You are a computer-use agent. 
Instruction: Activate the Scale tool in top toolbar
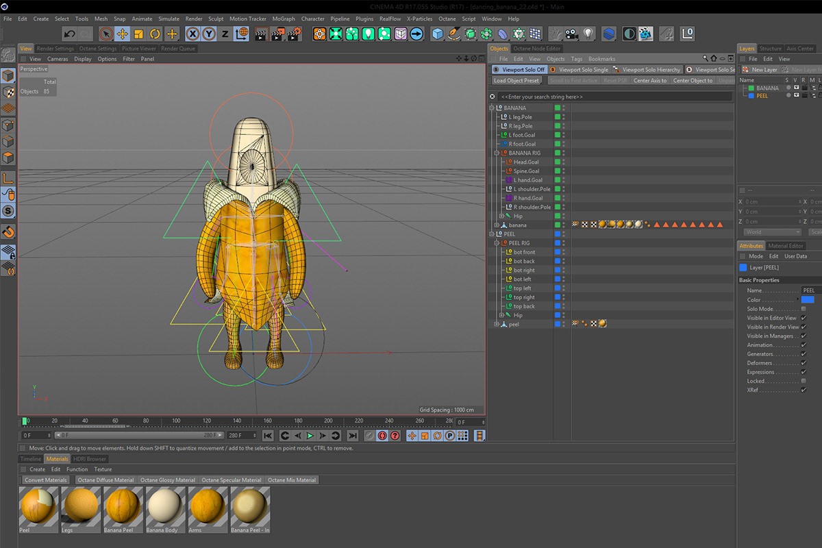pyautogui.click(x=138, y=34)
